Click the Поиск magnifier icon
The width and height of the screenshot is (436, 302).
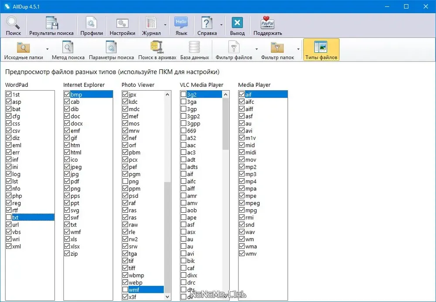[x=13, y=23]
